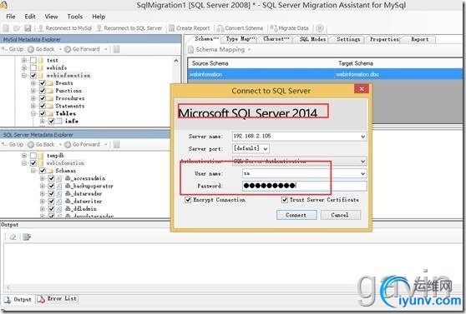
Task: Uncheck Trust Server Certificate checkbox
Action: [285, 200]
